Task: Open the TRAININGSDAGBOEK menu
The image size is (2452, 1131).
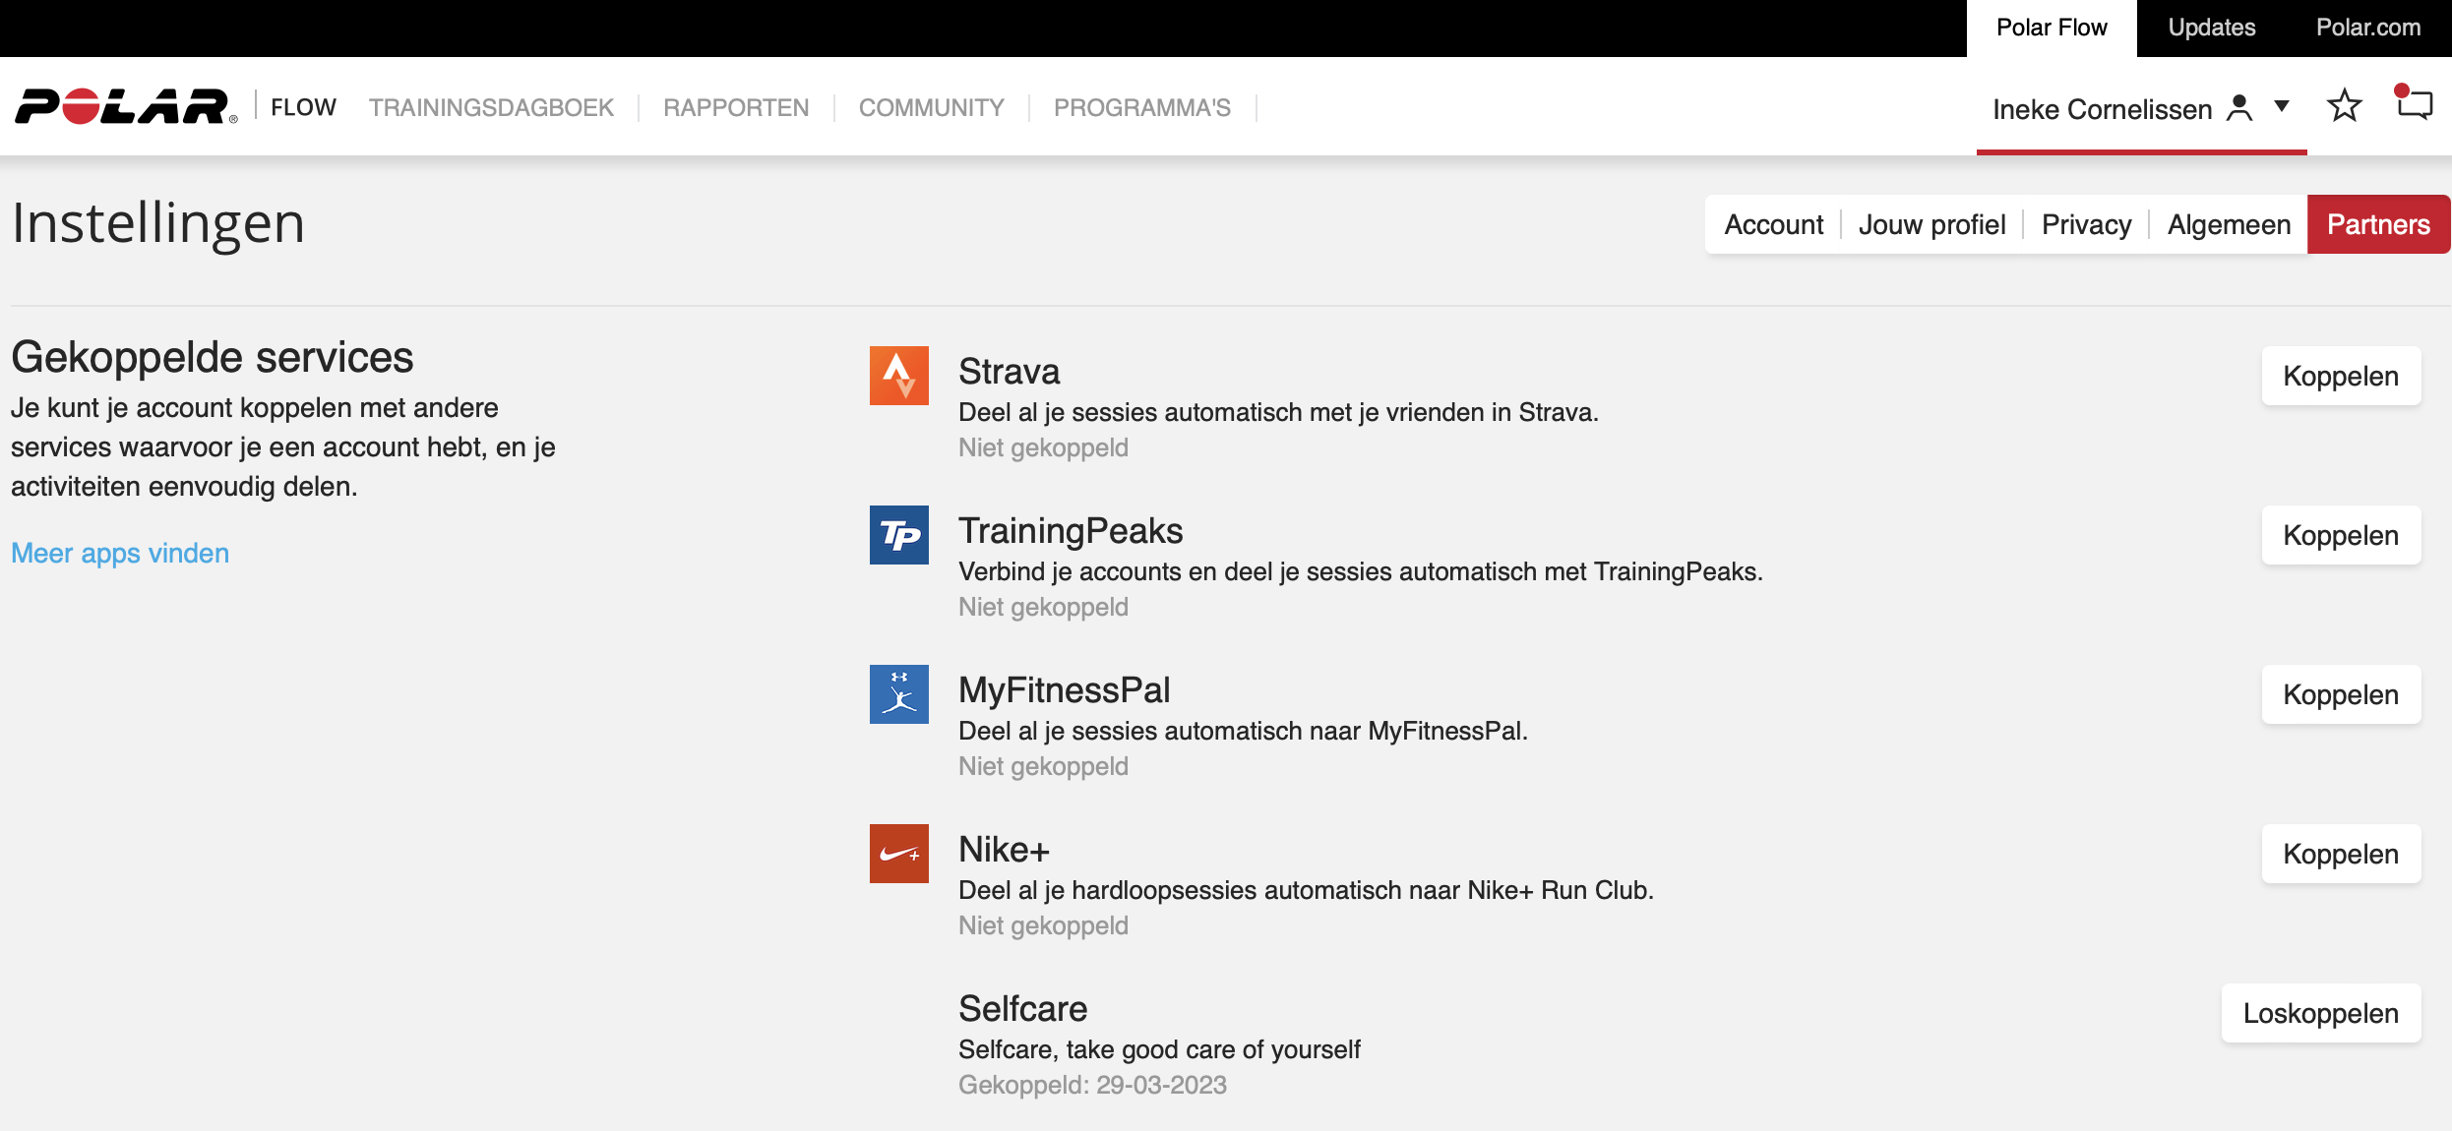Action: tap(490, 107)
